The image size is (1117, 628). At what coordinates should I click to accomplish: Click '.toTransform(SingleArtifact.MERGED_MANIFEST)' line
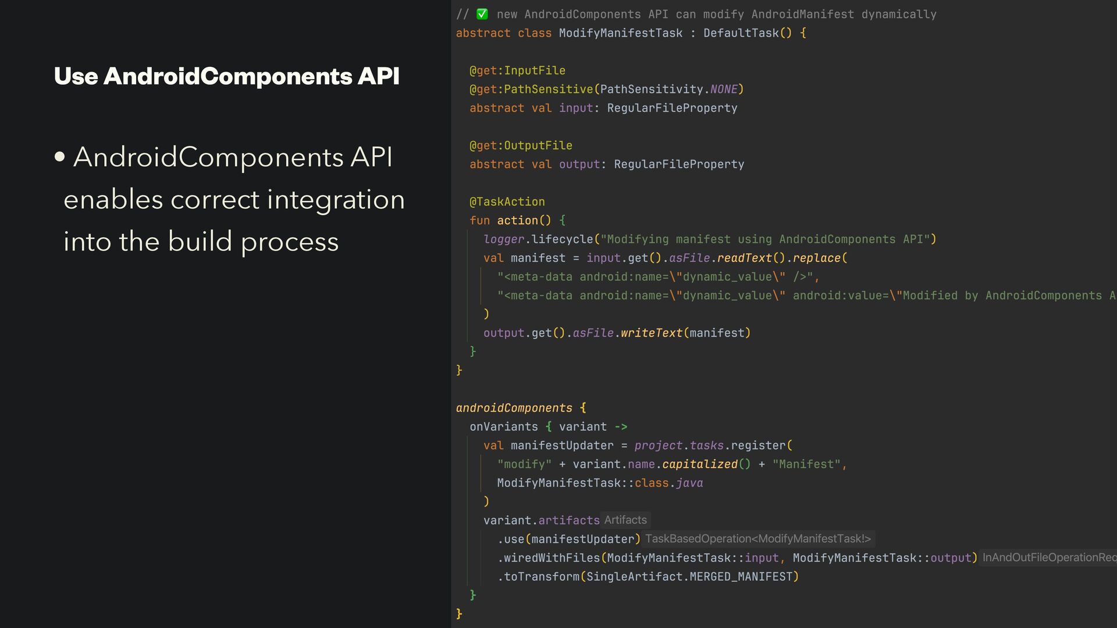click(648, 577)
